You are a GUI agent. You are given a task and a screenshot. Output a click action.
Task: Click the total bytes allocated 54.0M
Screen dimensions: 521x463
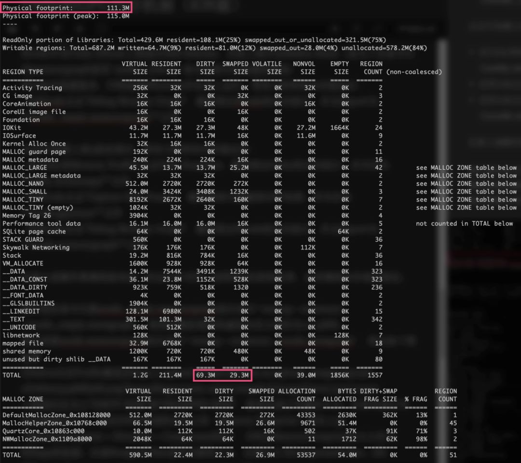347,455
